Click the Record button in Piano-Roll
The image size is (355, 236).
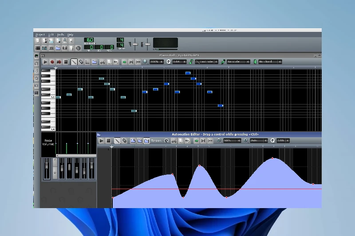52,62
